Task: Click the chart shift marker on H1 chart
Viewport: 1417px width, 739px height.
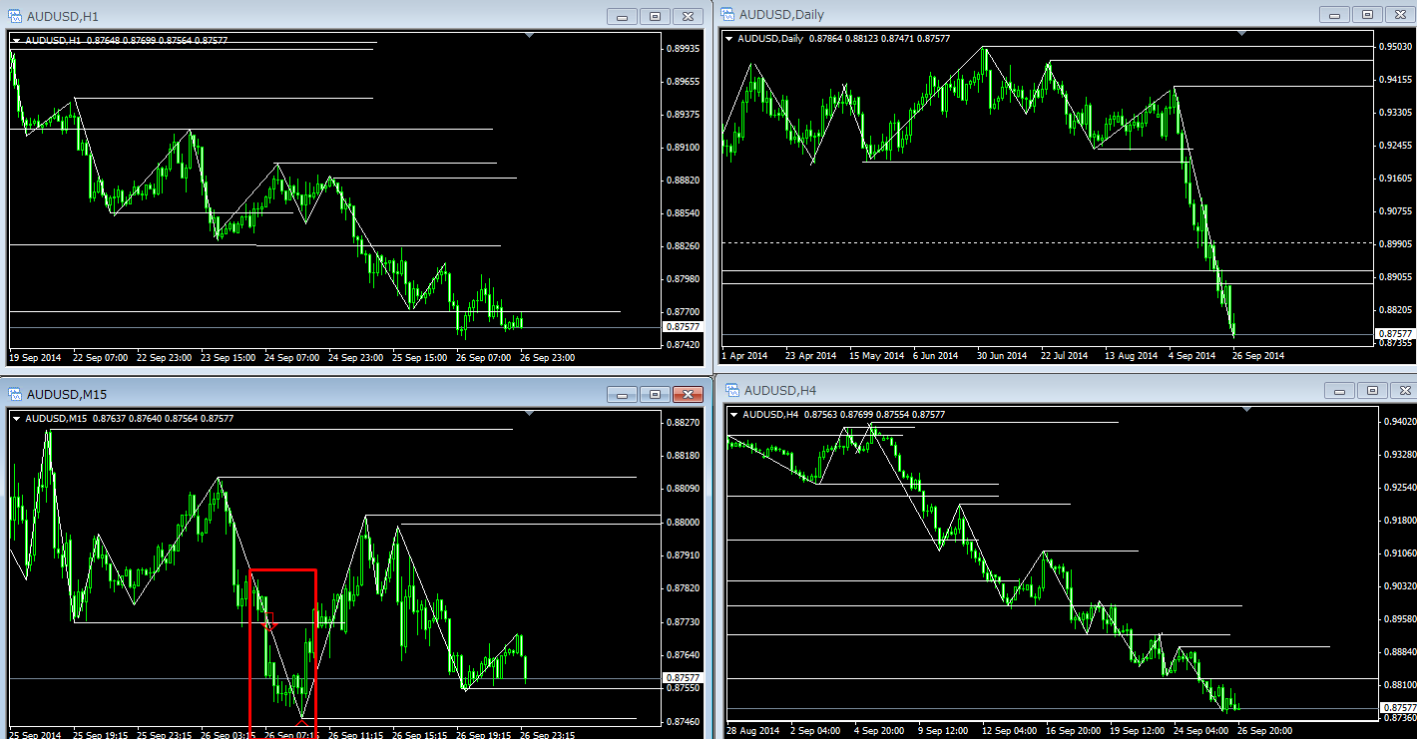Action: 530,36
